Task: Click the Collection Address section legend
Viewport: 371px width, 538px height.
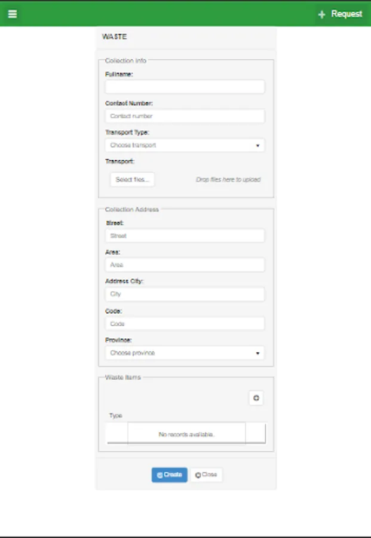Action: [131, 210]
